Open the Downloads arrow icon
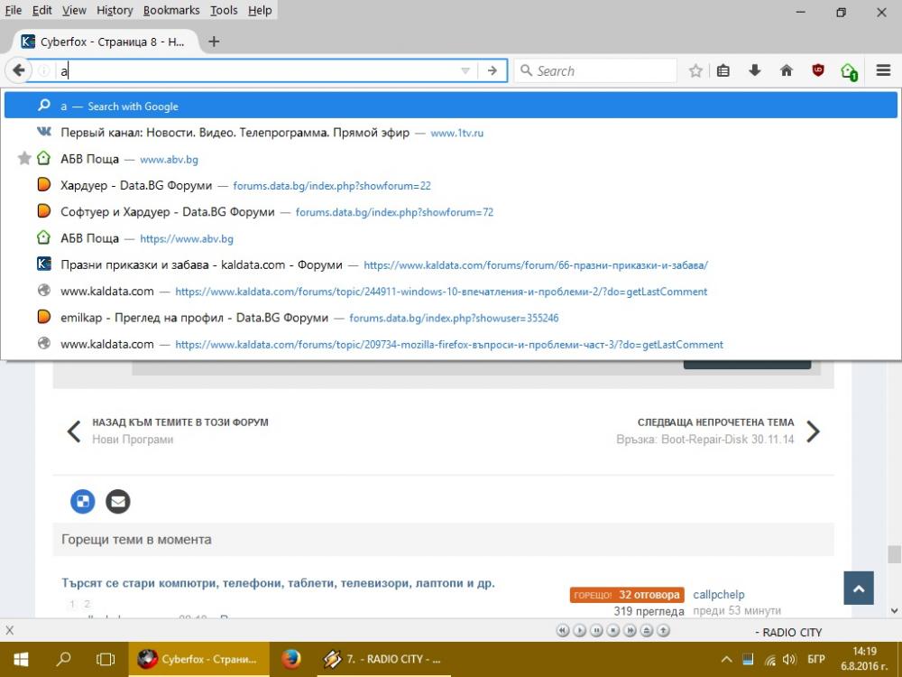Viewport: 902px width, 677px height. [755, 70]
